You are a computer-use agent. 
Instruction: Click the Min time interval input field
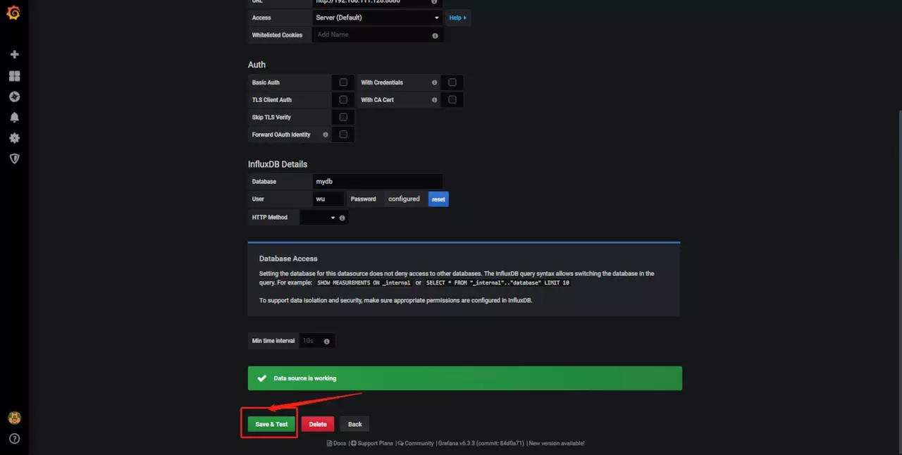tap(317, 341)
